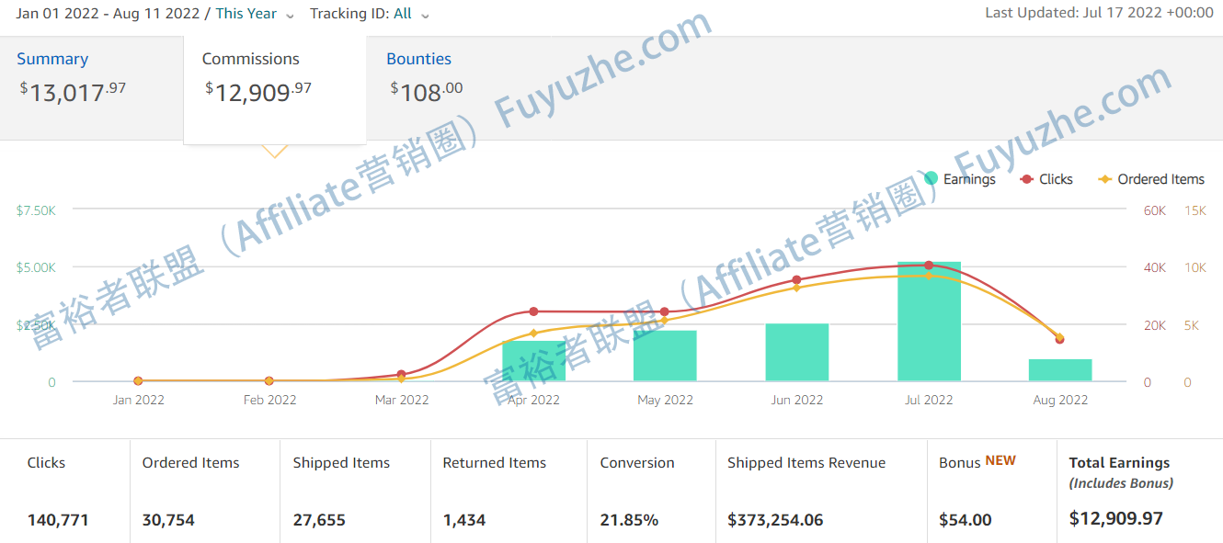Viewport: 1223px width, 543px height.
Task: Toggle the Earnings legend series
Action: (959, 179)
